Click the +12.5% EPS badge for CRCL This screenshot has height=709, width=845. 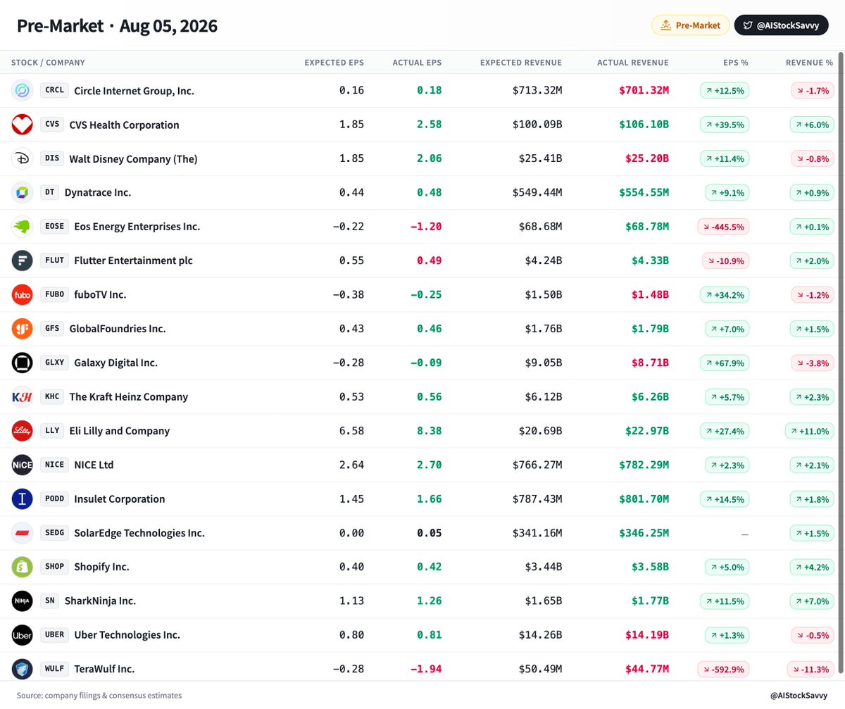pyautogui.click(x=725, y=91)
